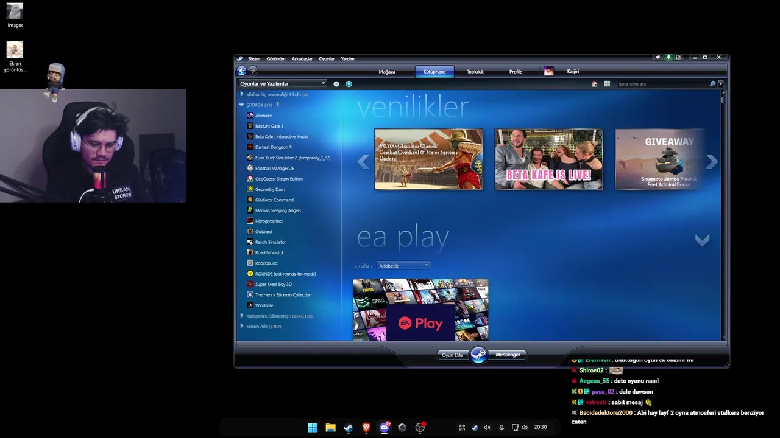Viewport: 780px width, 438px height.
Task: Click the blue play filter icon
Action: tap(349, 84)
